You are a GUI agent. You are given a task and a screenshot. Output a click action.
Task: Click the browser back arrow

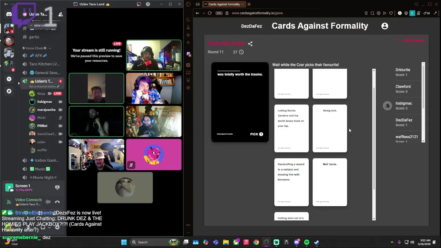click(197, 13)
